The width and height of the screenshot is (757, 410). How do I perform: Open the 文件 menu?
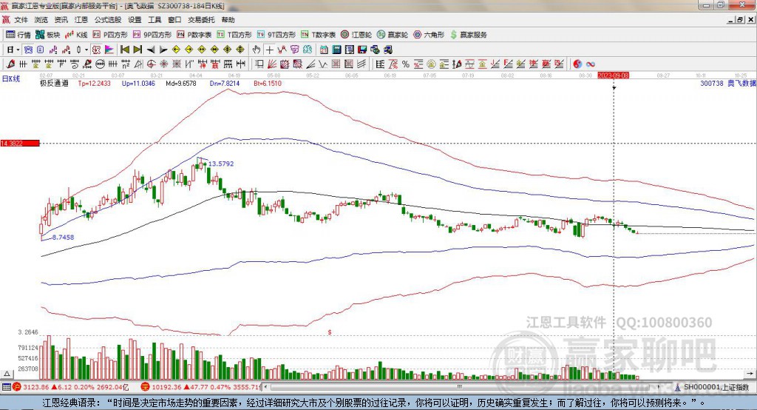21,20
